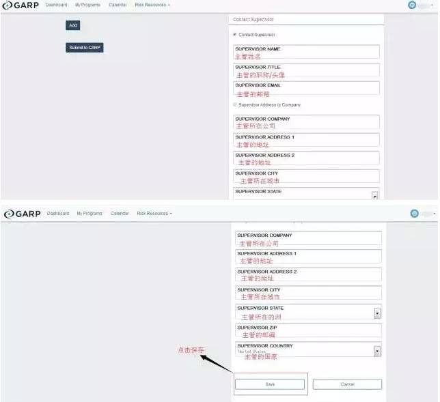Expand Supervisor State dropdown in lower form
This screenshot has height=402, width=440.
(377, 313)
